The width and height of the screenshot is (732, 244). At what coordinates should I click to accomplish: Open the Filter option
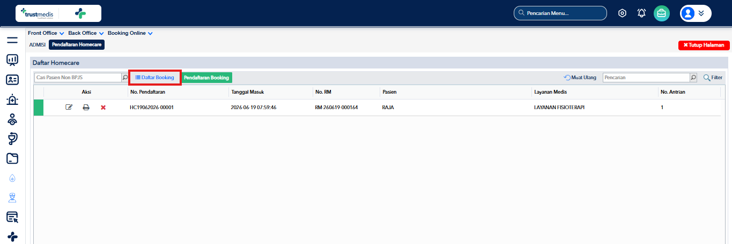(713, 78)
